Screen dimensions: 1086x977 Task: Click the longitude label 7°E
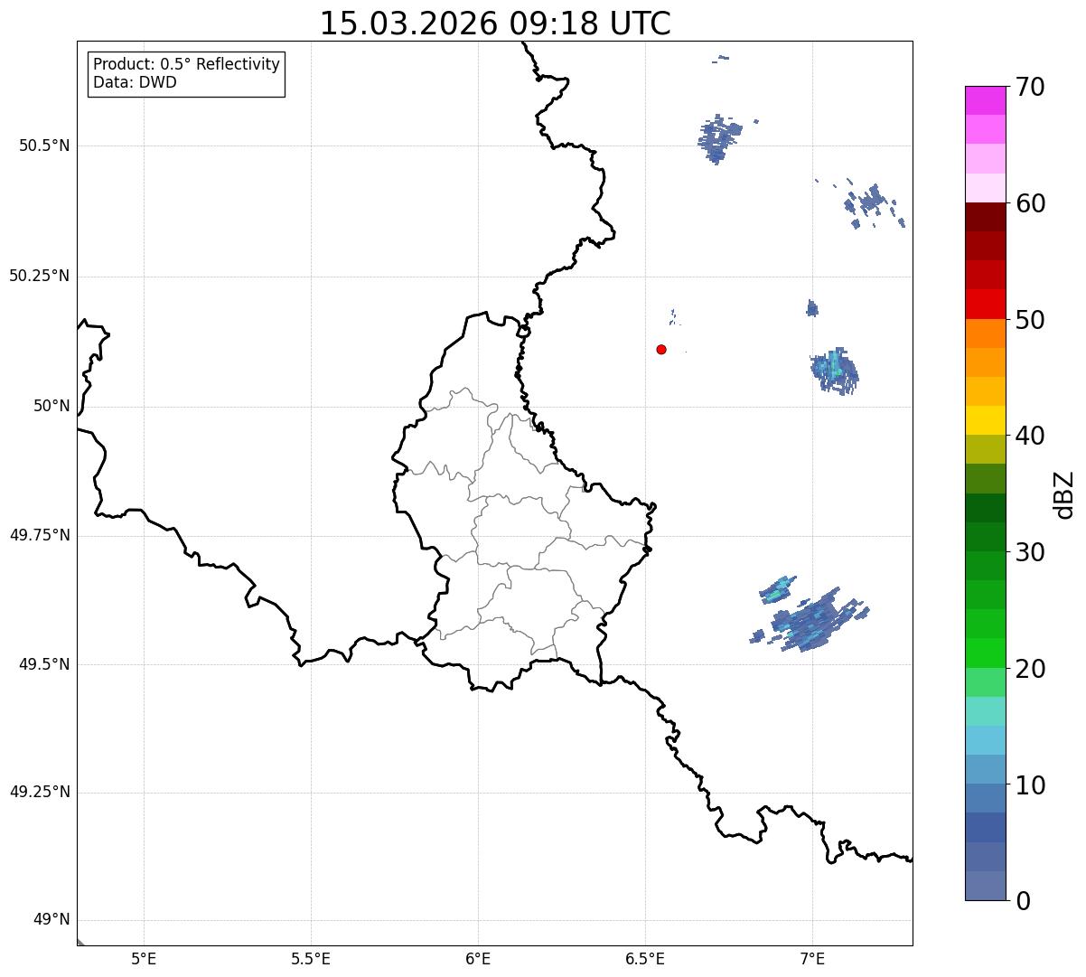[812, 959]
